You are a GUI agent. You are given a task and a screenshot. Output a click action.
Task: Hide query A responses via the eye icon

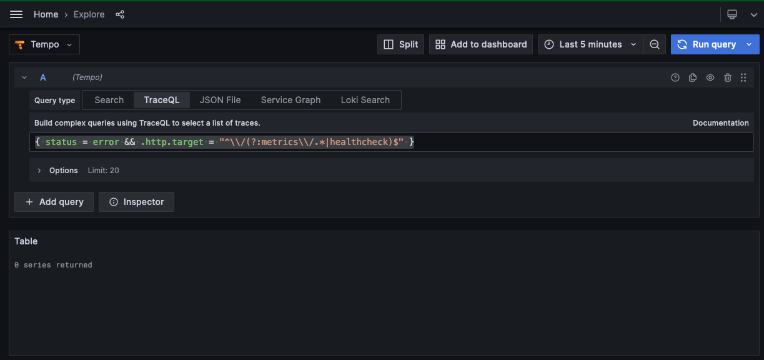pos(710,77)
